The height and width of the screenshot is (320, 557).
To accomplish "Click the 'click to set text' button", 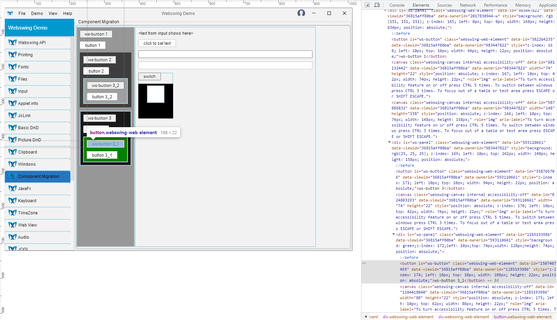I will coord(157,43).
